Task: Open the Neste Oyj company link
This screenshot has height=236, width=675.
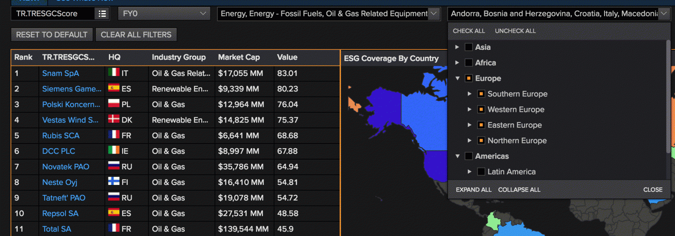Action: tap(59, 182)
